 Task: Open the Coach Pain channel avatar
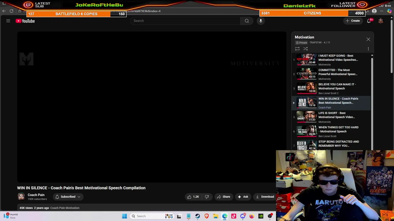tap(21, 197)
